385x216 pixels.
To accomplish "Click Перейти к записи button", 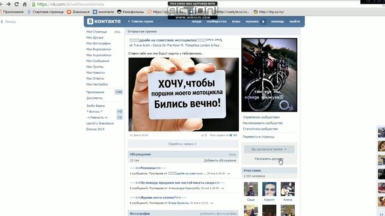I will tap(183, 144).
